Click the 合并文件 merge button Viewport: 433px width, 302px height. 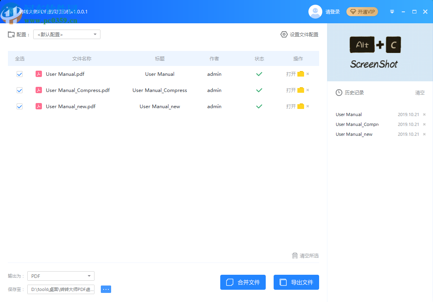243,282
